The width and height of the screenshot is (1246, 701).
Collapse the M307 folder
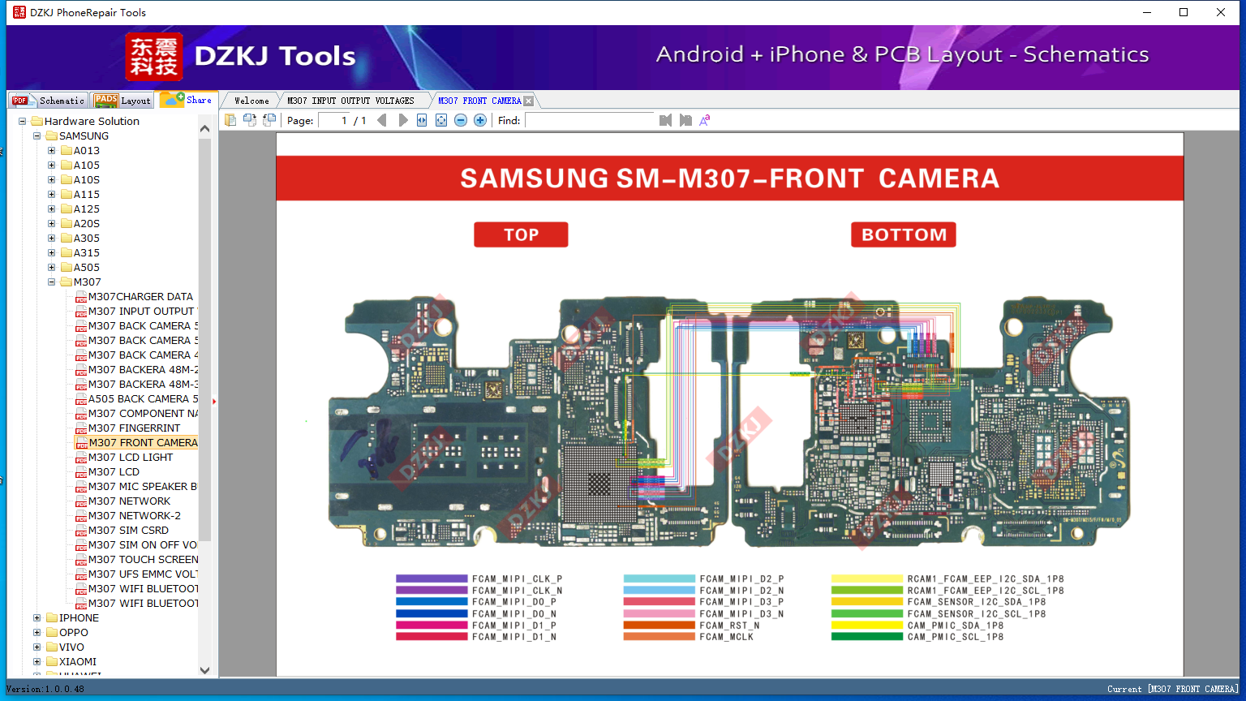51,282
